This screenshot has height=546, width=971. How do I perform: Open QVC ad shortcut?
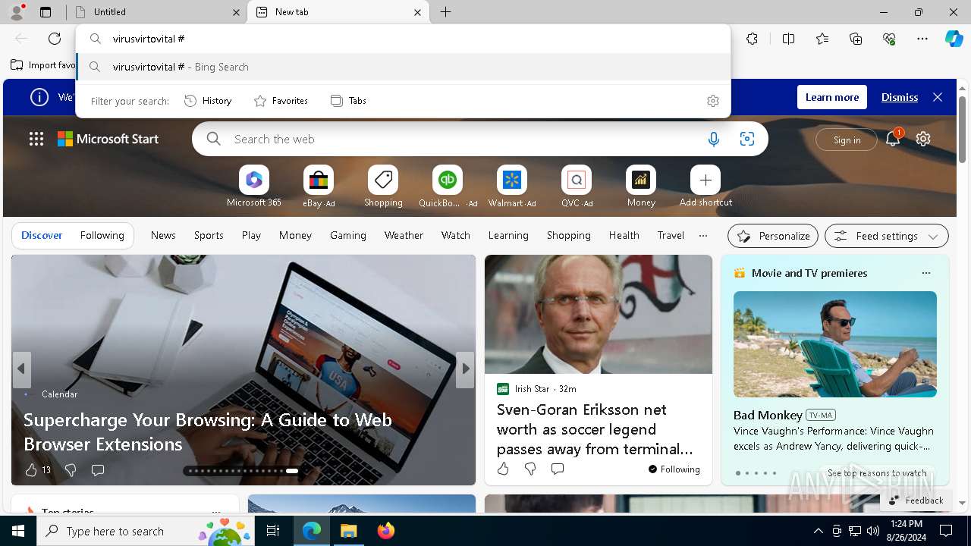(577, 187)
